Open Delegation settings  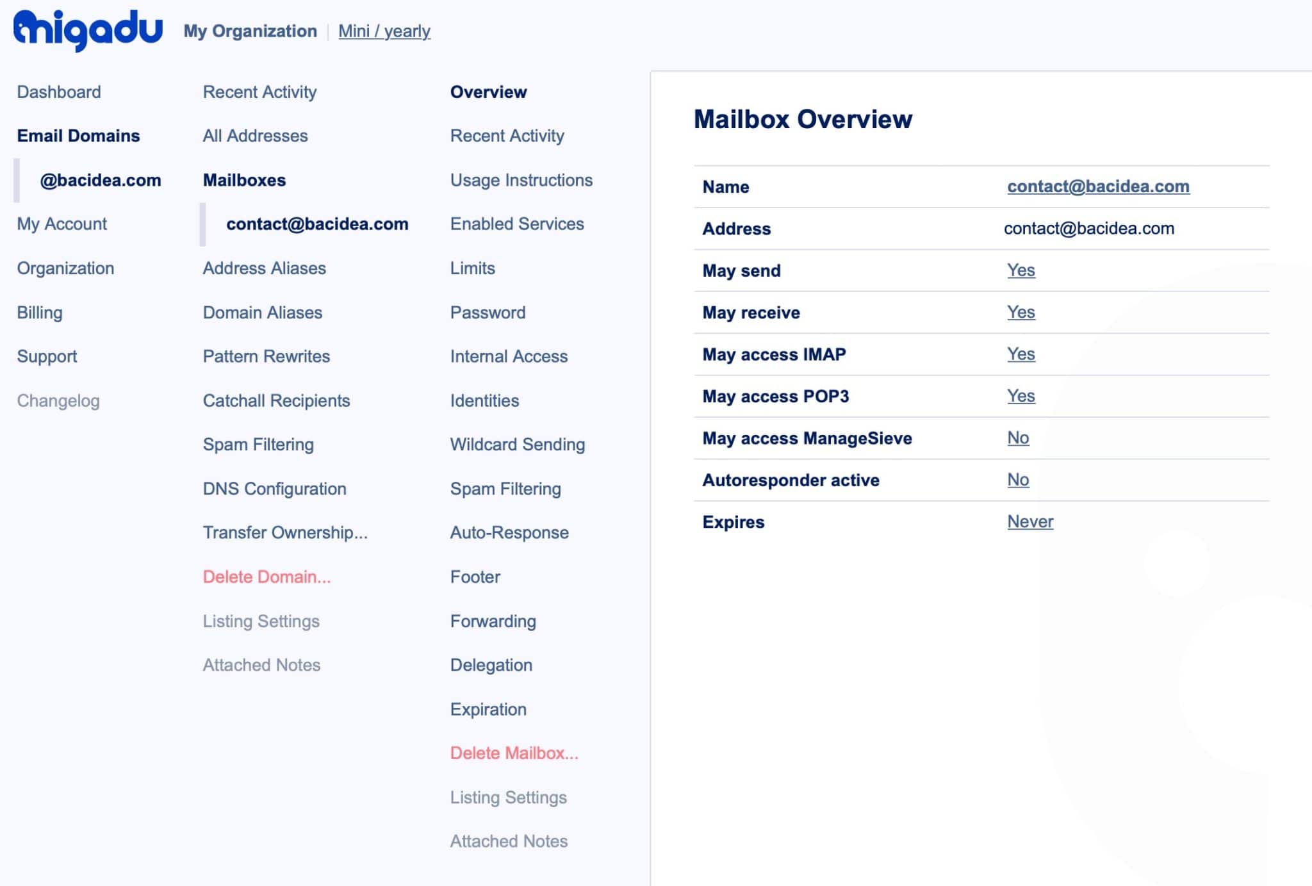pyautogui.click(x=491, y=665)
